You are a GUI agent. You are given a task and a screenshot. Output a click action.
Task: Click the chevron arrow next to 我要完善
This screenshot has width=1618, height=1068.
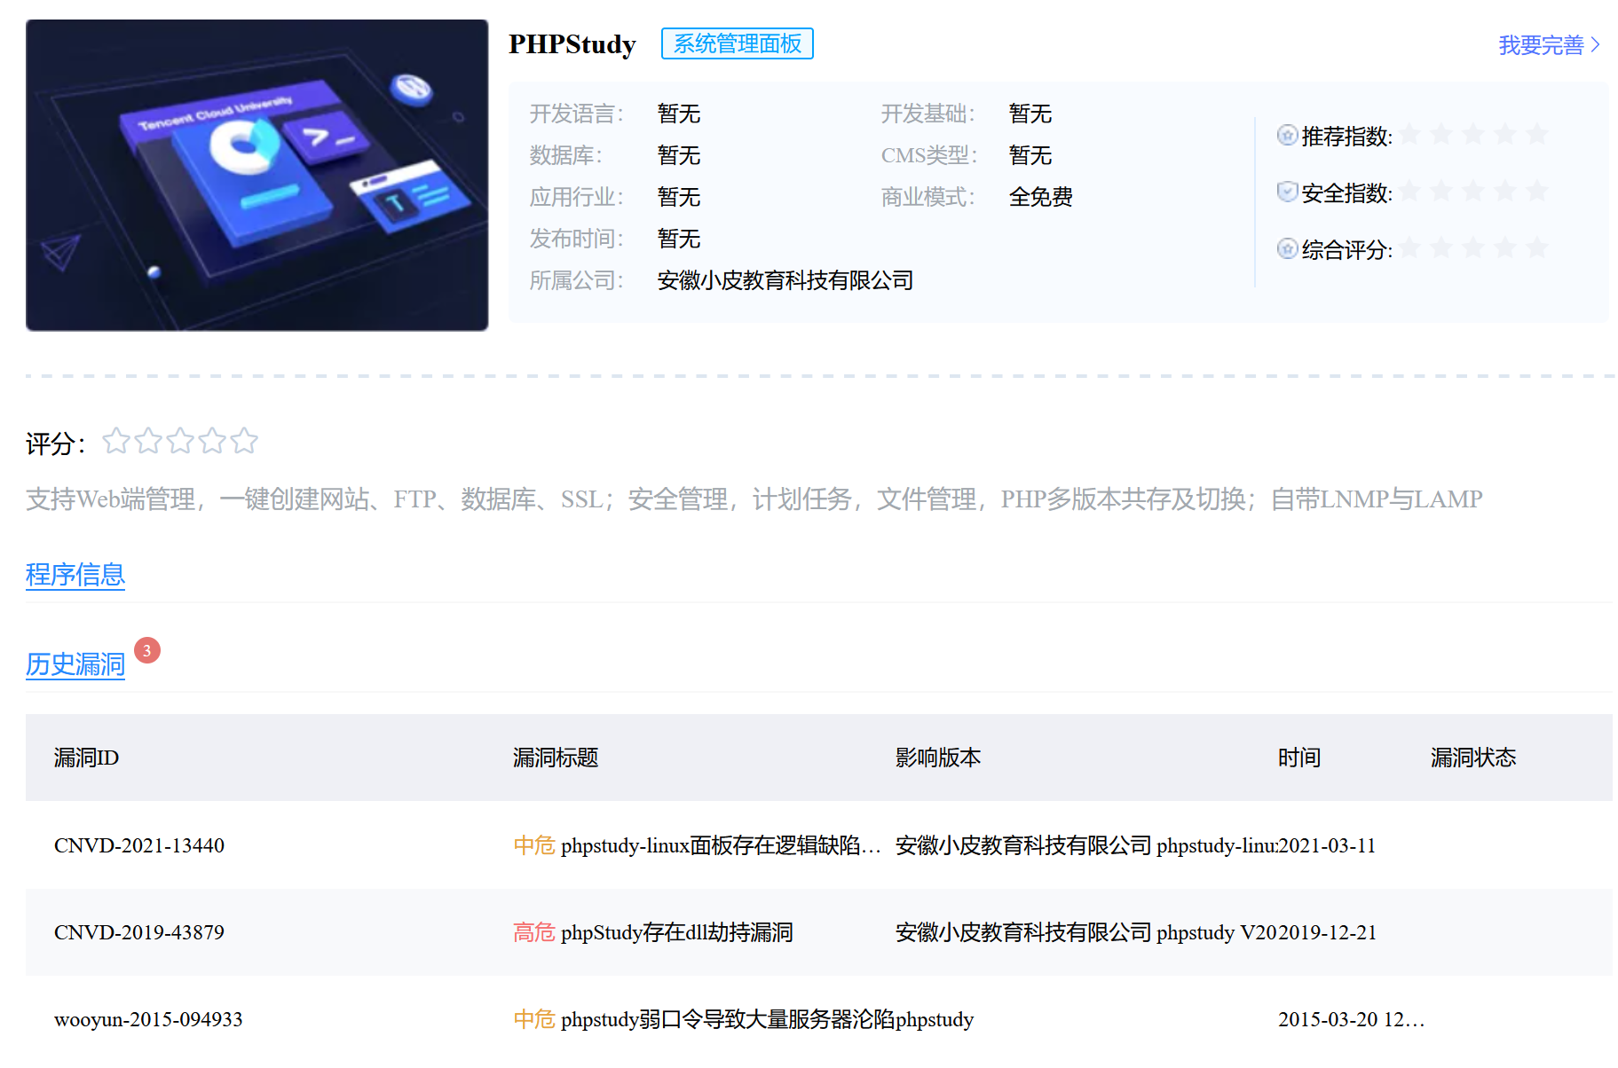point(1595,44)
